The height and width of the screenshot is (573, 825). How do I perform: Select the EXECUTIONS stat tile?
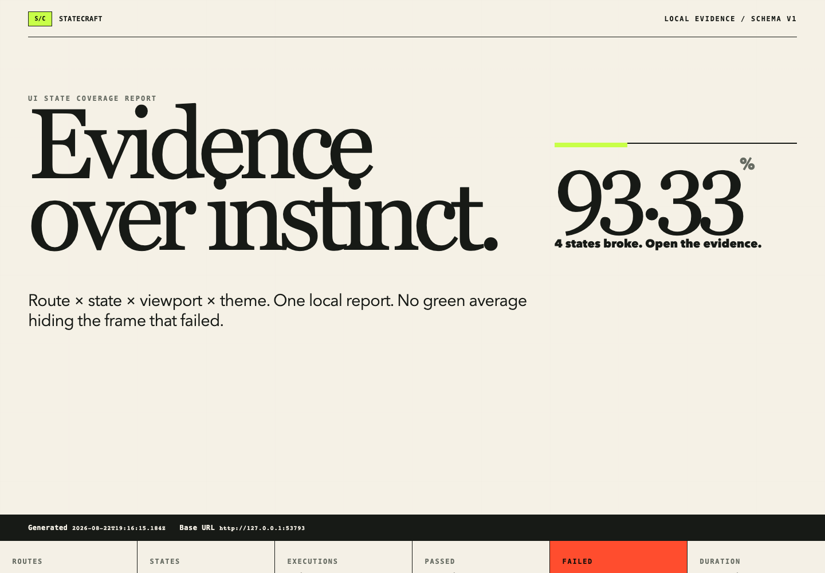click(344, 557)
